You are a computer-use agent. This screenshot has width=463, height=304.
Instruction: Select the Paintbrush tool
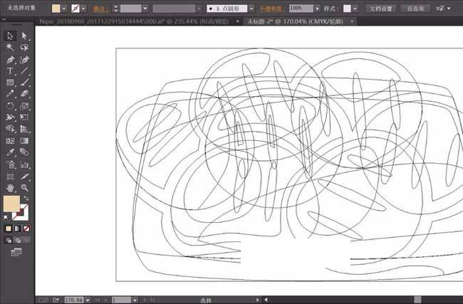[24, 83]
